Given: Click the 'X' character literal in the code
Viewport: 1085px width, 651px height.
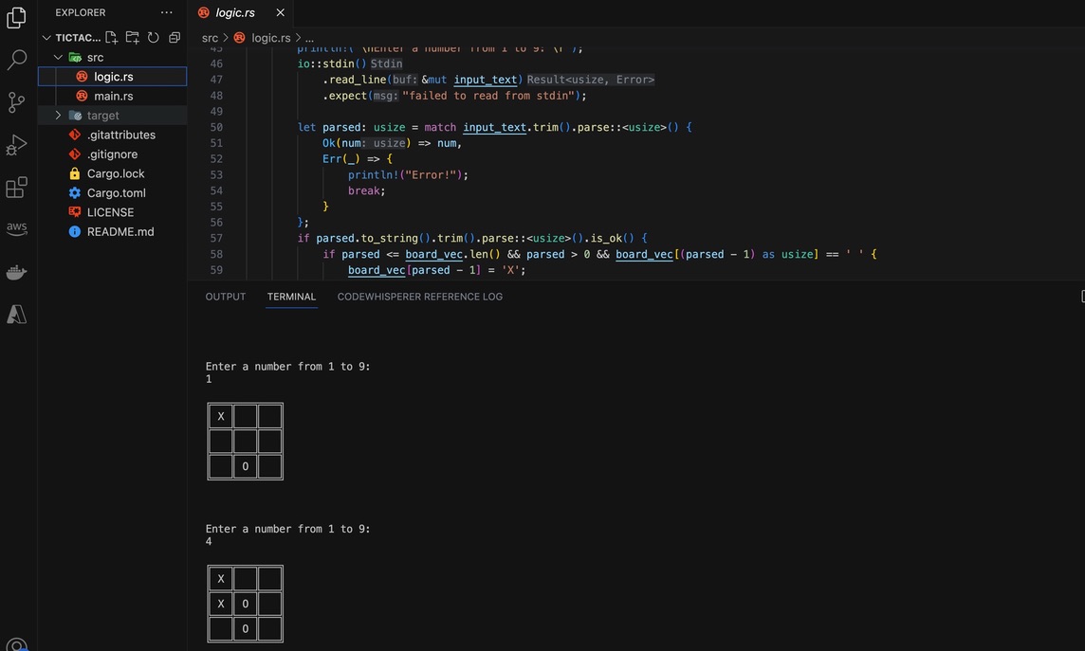Looking at the screenshot, I should point(510,270).
